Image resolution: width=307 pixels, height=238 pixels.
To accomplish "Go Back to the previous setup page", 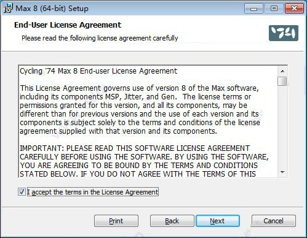I will [172, 221].
